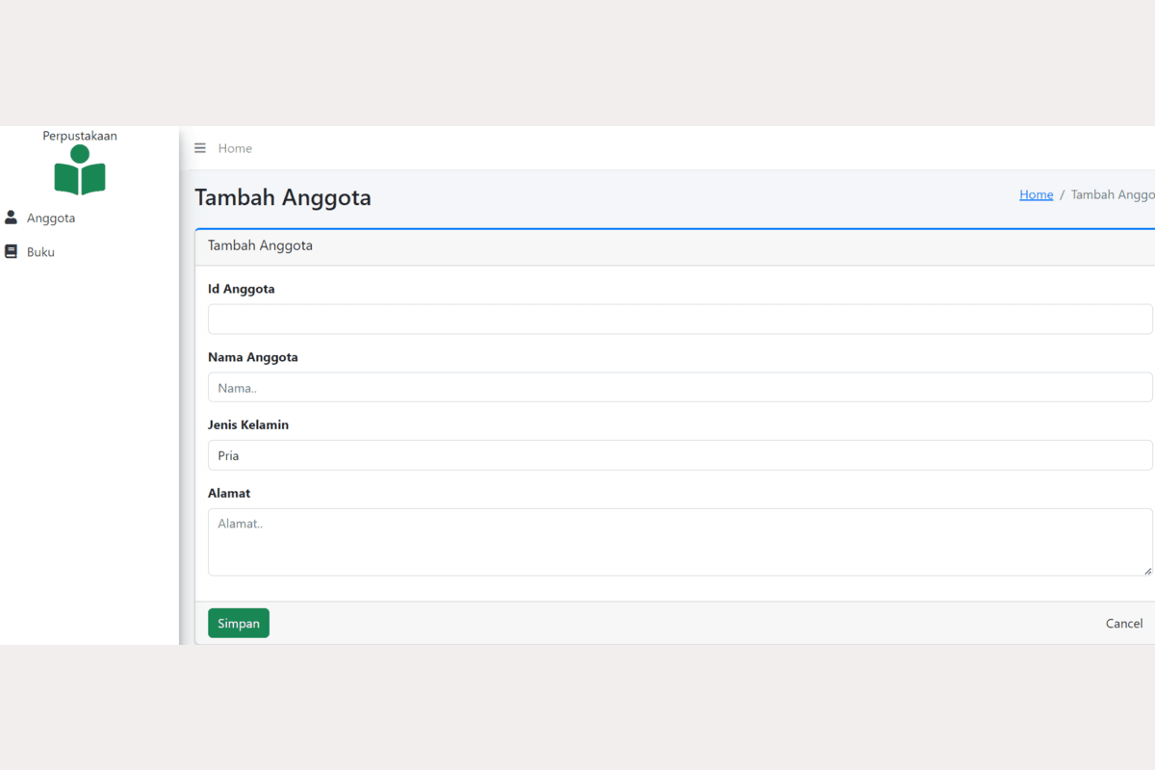Click inside the Alamat text area

680,542
